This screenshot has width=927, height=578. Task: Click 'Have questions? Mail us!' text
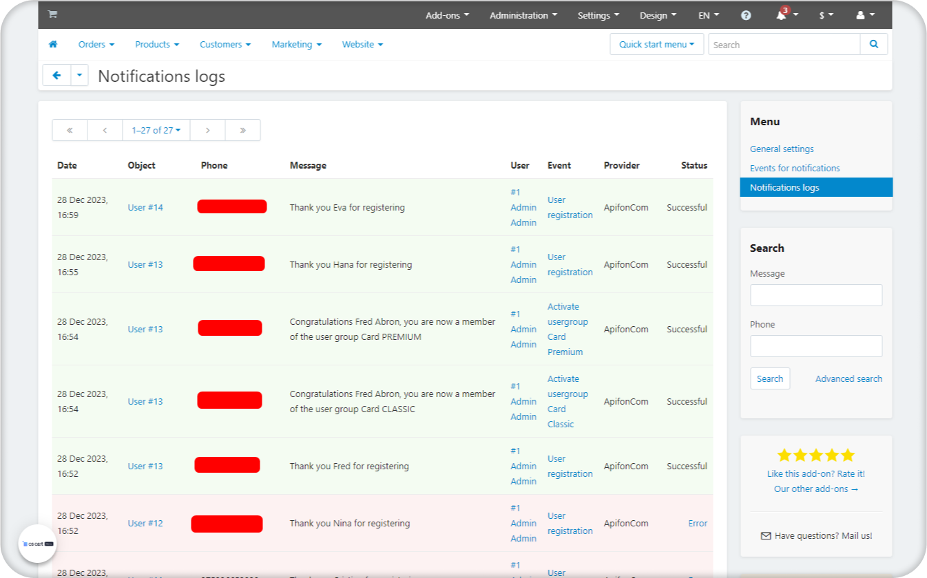point(823,535)
